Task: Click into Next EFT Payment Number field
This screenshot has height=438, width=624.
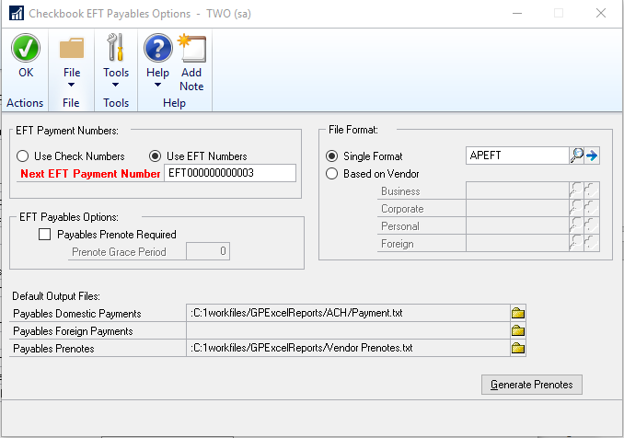Action: point(230,173)
